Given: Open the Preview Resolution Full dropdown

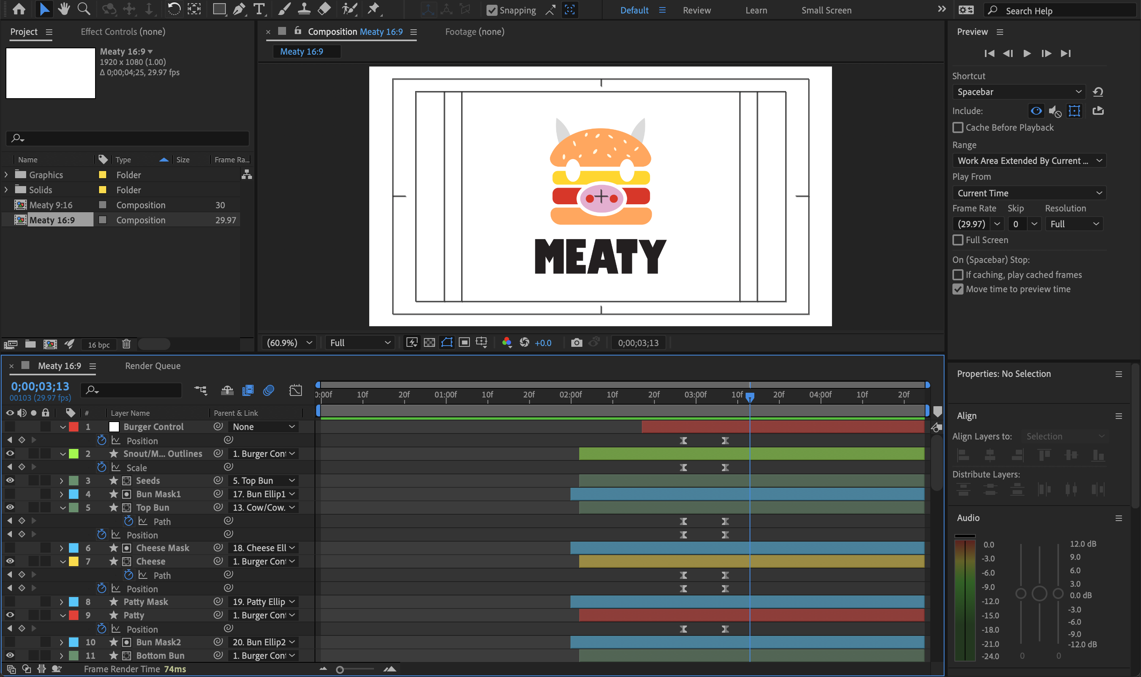Looking at the screenshot, I should click(x=1074, y=224).
